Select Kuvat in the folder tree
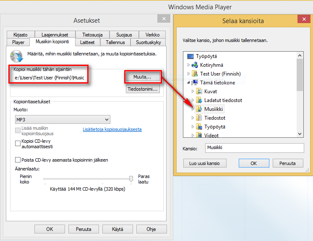The image size is (313, 241). (x=210, y=92)
